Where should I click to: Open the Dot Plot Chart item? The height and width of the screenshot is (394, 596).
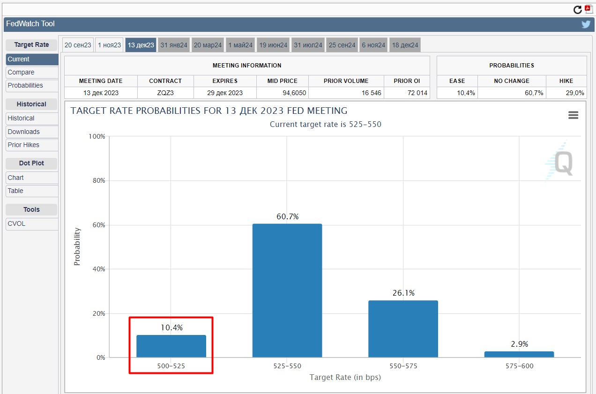[x=32, y=178]
